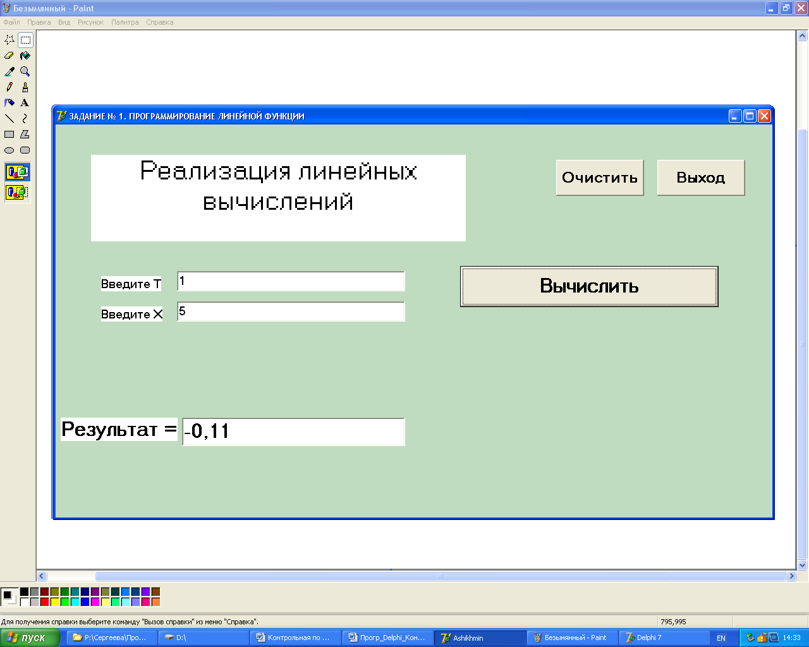Pick the orange palette color
This screenshot has width=809, height=647.
[x=155, y=602]
